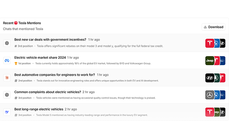229x137 pixels.
Task: Click Tesla logo in the long-range row
Action: (x=210, y=112)
